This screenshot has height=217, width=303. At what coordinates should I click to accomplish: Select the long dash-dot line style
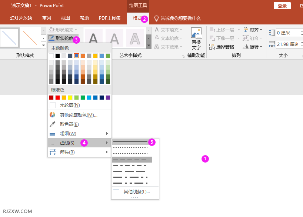click(x=132, y=177)
